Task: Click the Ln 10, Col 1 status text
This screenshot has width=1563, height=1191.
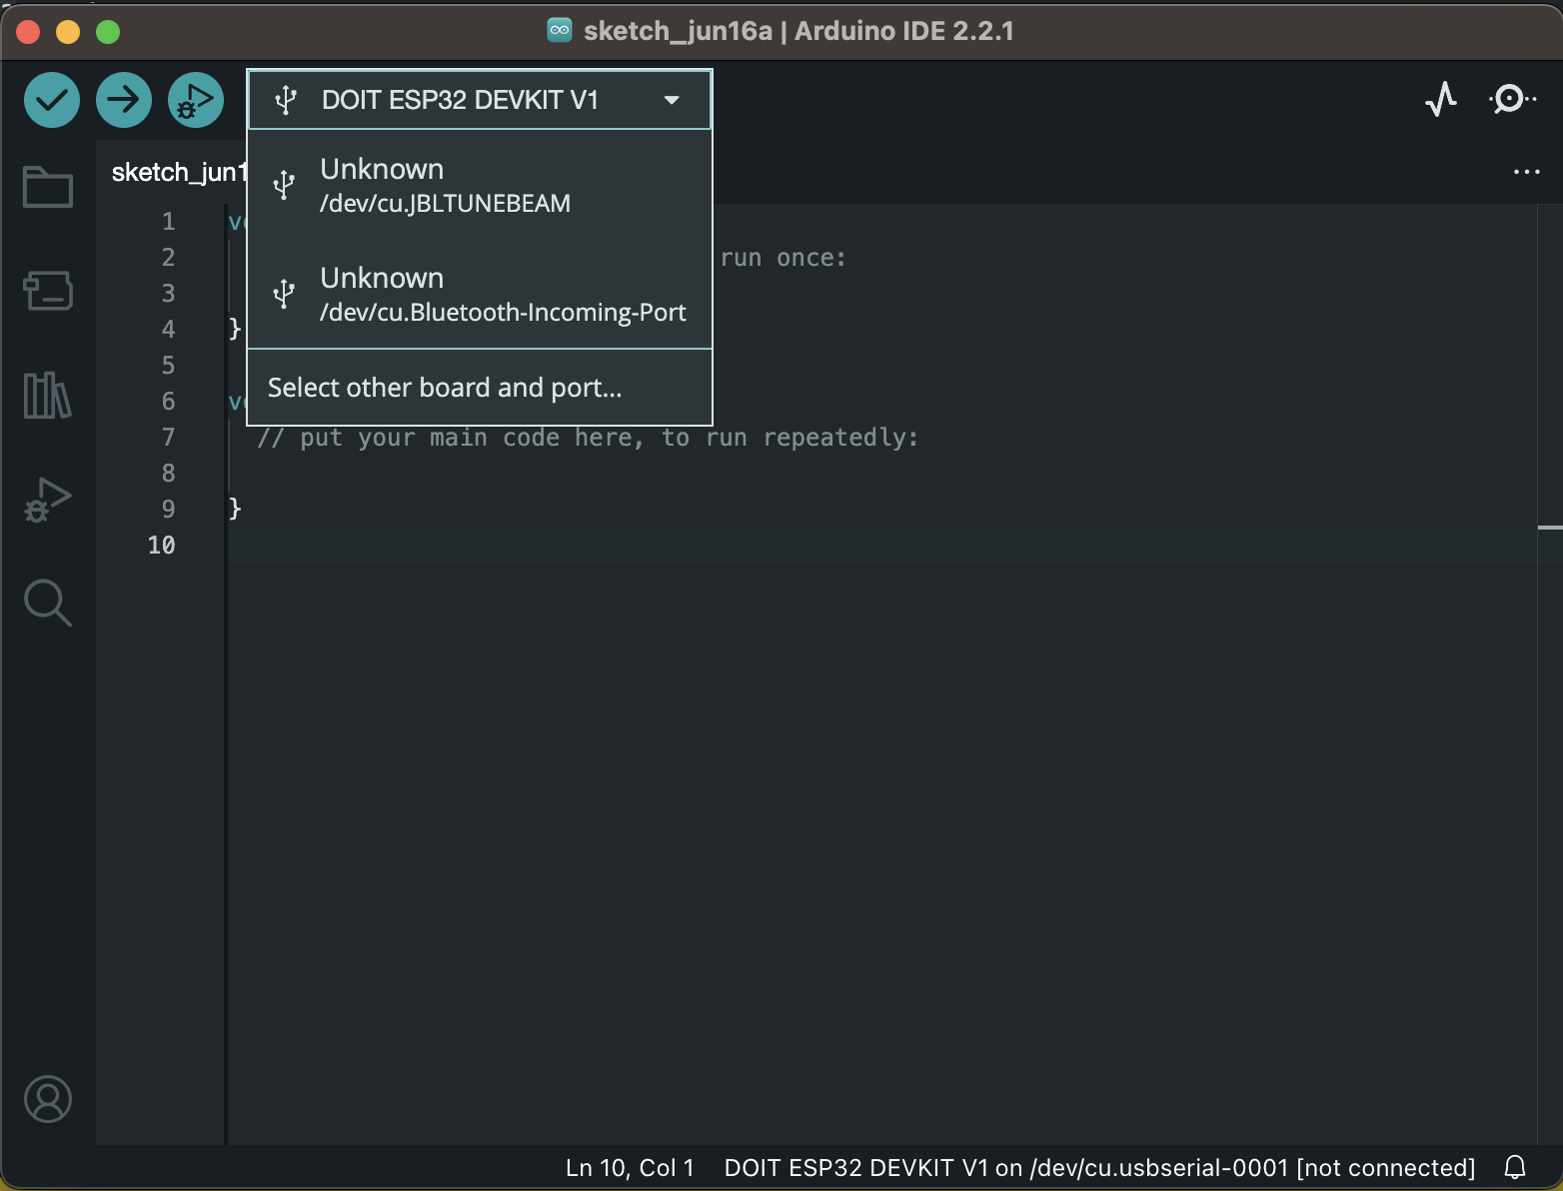Action: point(630,1167)
